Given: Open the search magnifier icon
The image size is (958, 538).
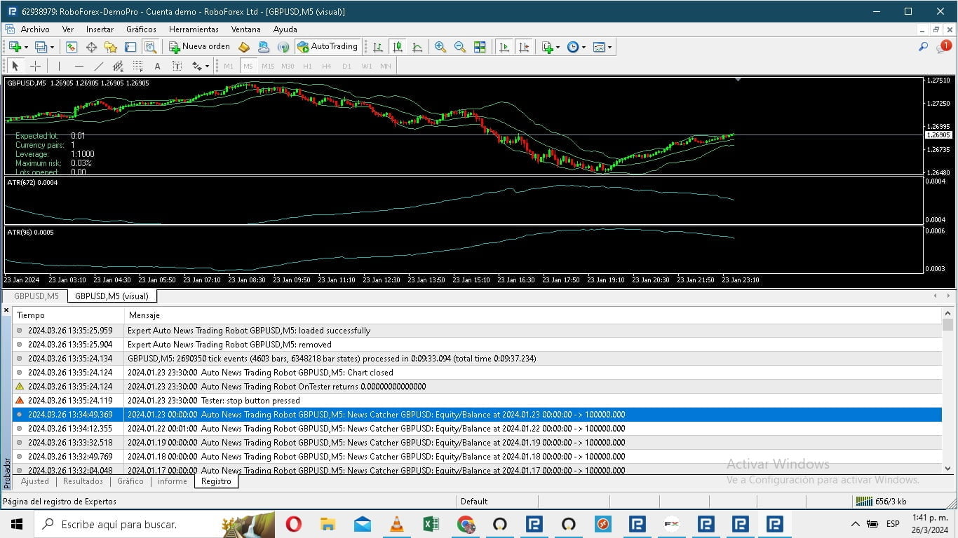Looking at the screenshot, I should pos(923,47).
